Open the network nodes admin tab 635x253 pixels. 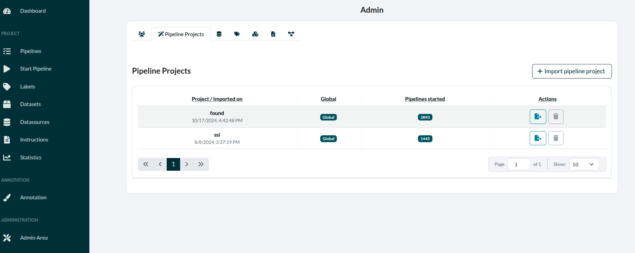[x=291, y=34]
